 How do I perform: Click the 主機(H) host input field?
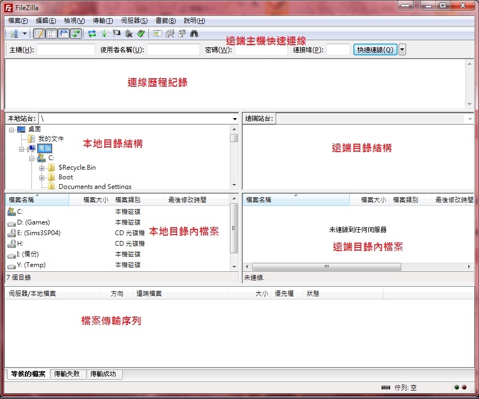pos(65,49)
